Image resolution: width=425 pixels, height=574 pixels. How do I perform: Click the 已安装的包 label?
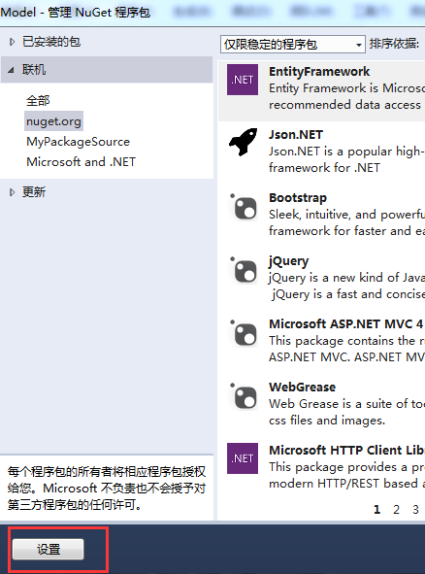51,42
